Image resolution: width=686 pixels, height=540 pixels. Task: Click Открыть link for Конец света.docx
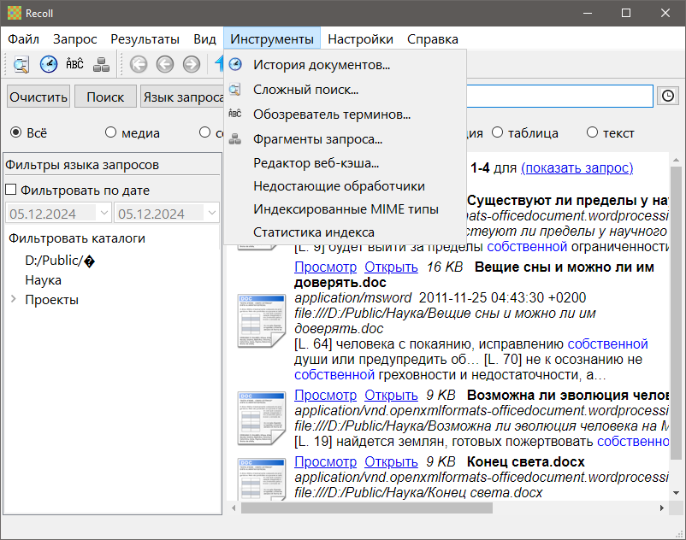coord(391,461)
